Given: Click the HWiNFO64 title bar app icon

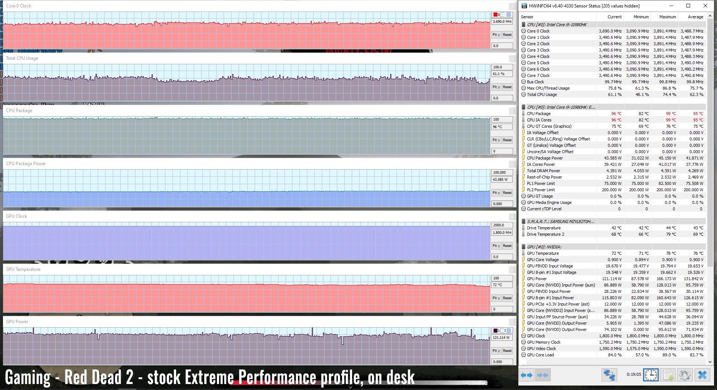Looking at the screenshot, I should (x=524, y=6).
